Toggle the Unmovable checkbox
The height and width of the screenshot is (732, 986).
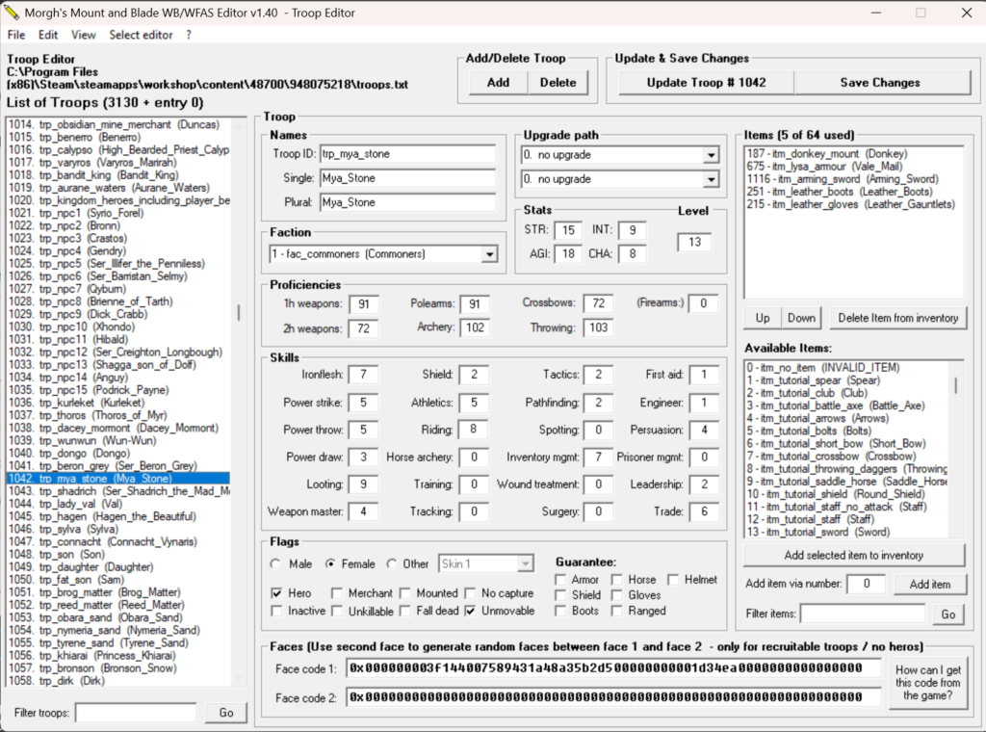click(x=470, y=611)
